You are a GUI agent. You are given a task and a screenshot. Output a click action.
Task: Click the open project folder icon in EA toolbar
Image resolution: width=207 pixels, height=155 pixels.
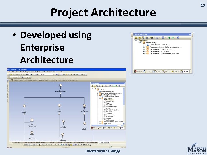11,75
